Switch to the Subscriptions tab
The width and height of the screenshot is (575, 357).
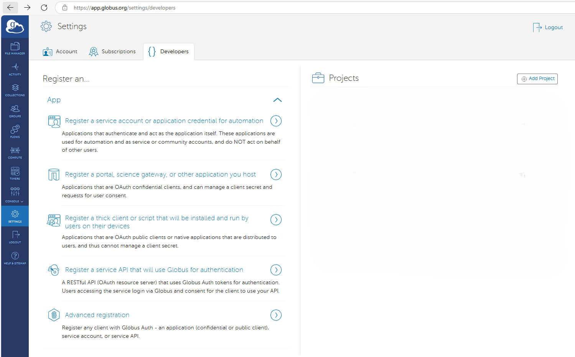click(112, 51)
